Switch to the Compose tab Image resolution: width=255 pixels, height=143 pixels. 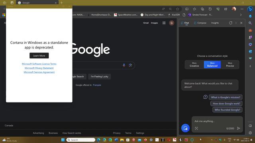tap(200, 23)
